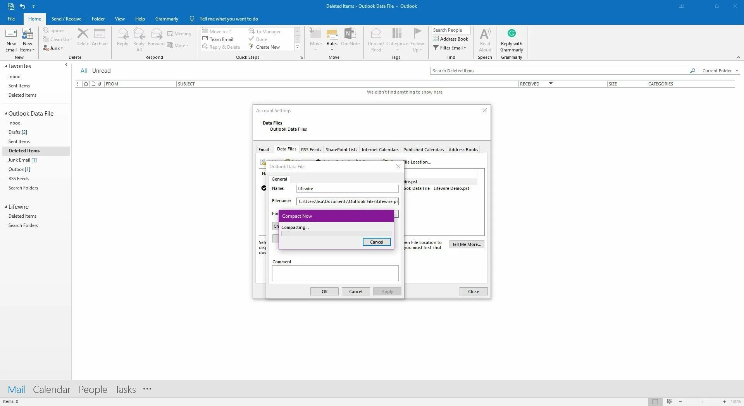
Task: Open the Clean Up menu
Action: (57, 39)
